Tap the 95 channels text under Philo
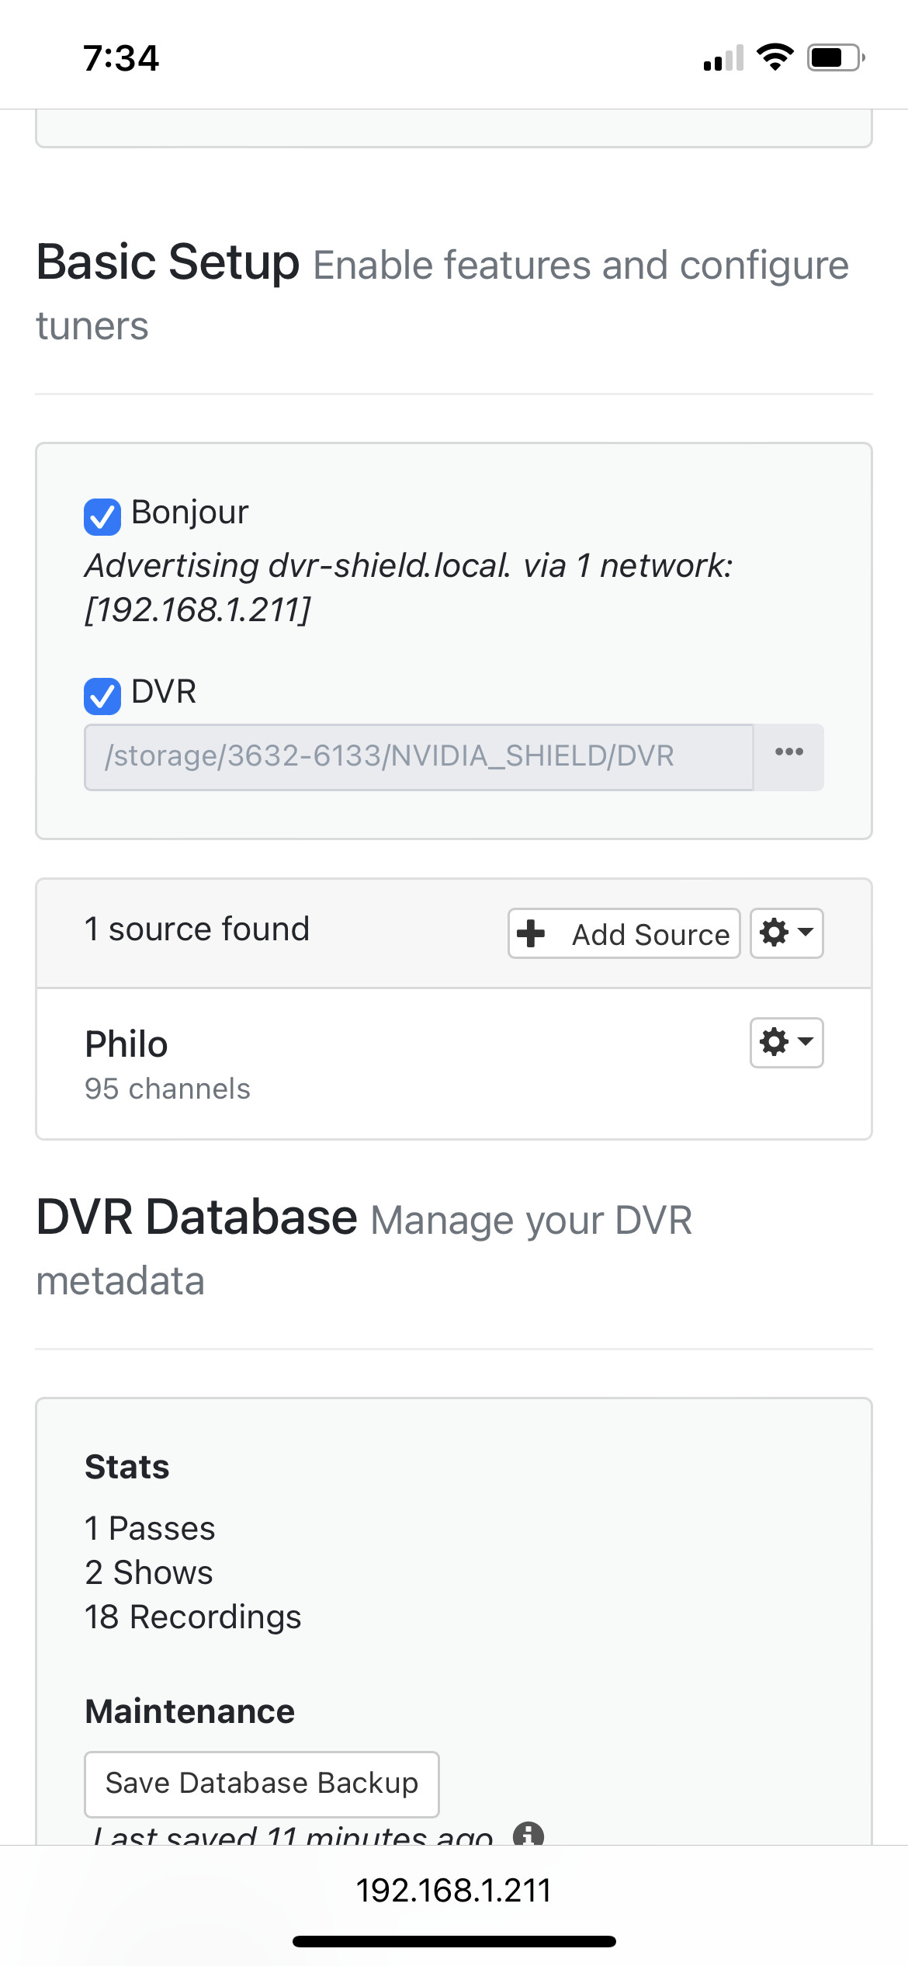This screenshot has width=908, height=1966. [x=168, y=1089]
